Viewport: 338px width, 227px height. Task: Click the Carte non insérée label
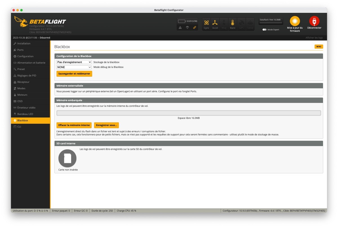(x=68, y=170)
